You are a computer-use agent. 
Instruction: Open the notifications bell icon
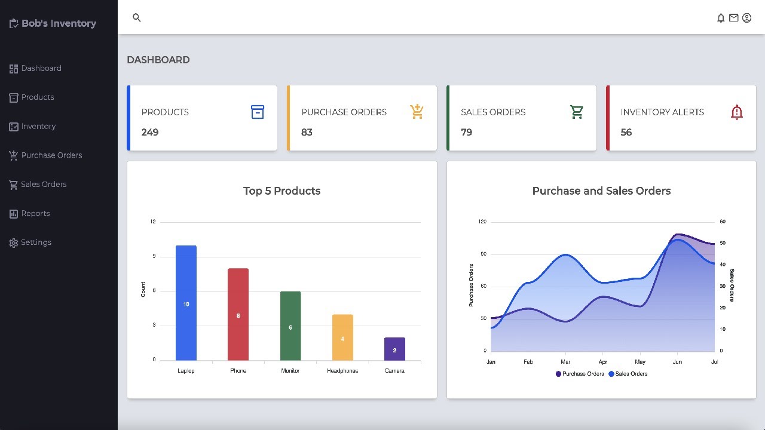[721, 18]
